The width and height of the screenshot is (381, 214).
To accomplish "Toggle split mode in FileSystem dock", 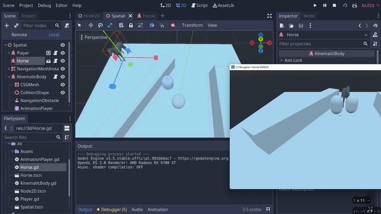I will coord(67,128).
